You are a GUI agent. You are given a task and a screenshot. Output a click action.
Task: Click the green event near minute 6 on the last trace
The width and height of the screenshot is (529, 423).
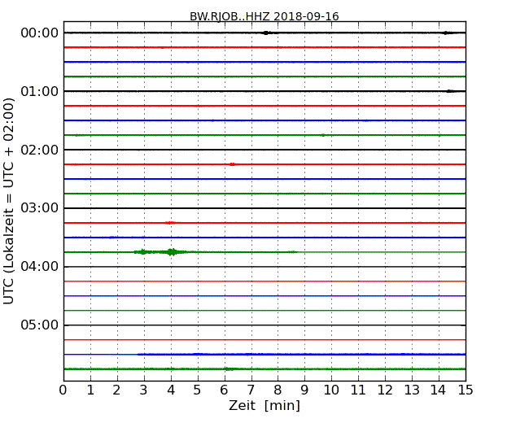[229, 369]
